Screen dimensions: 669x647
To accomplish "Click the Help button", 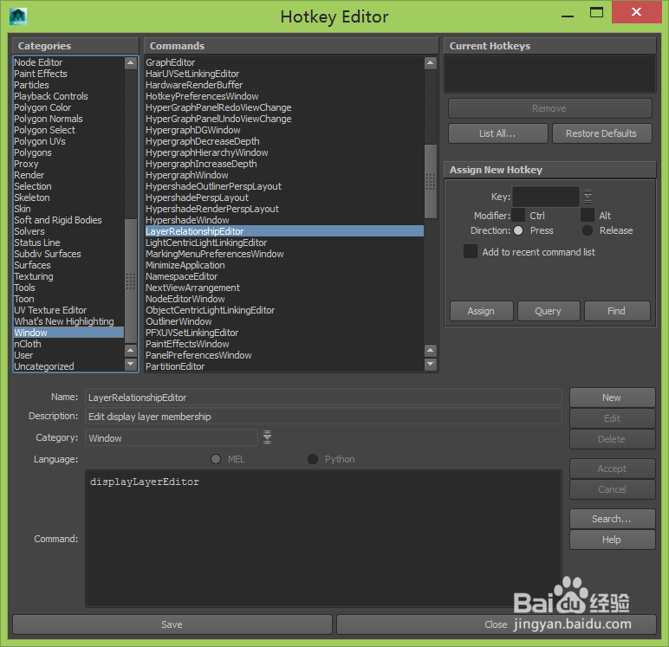I will point(612,540).
